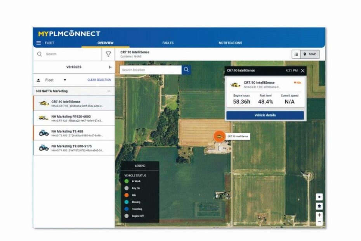Image resolution: width=361 pixels, height=241 pixels.
Task: Click the orange combine map marker
Action: [x=219, y=136]
